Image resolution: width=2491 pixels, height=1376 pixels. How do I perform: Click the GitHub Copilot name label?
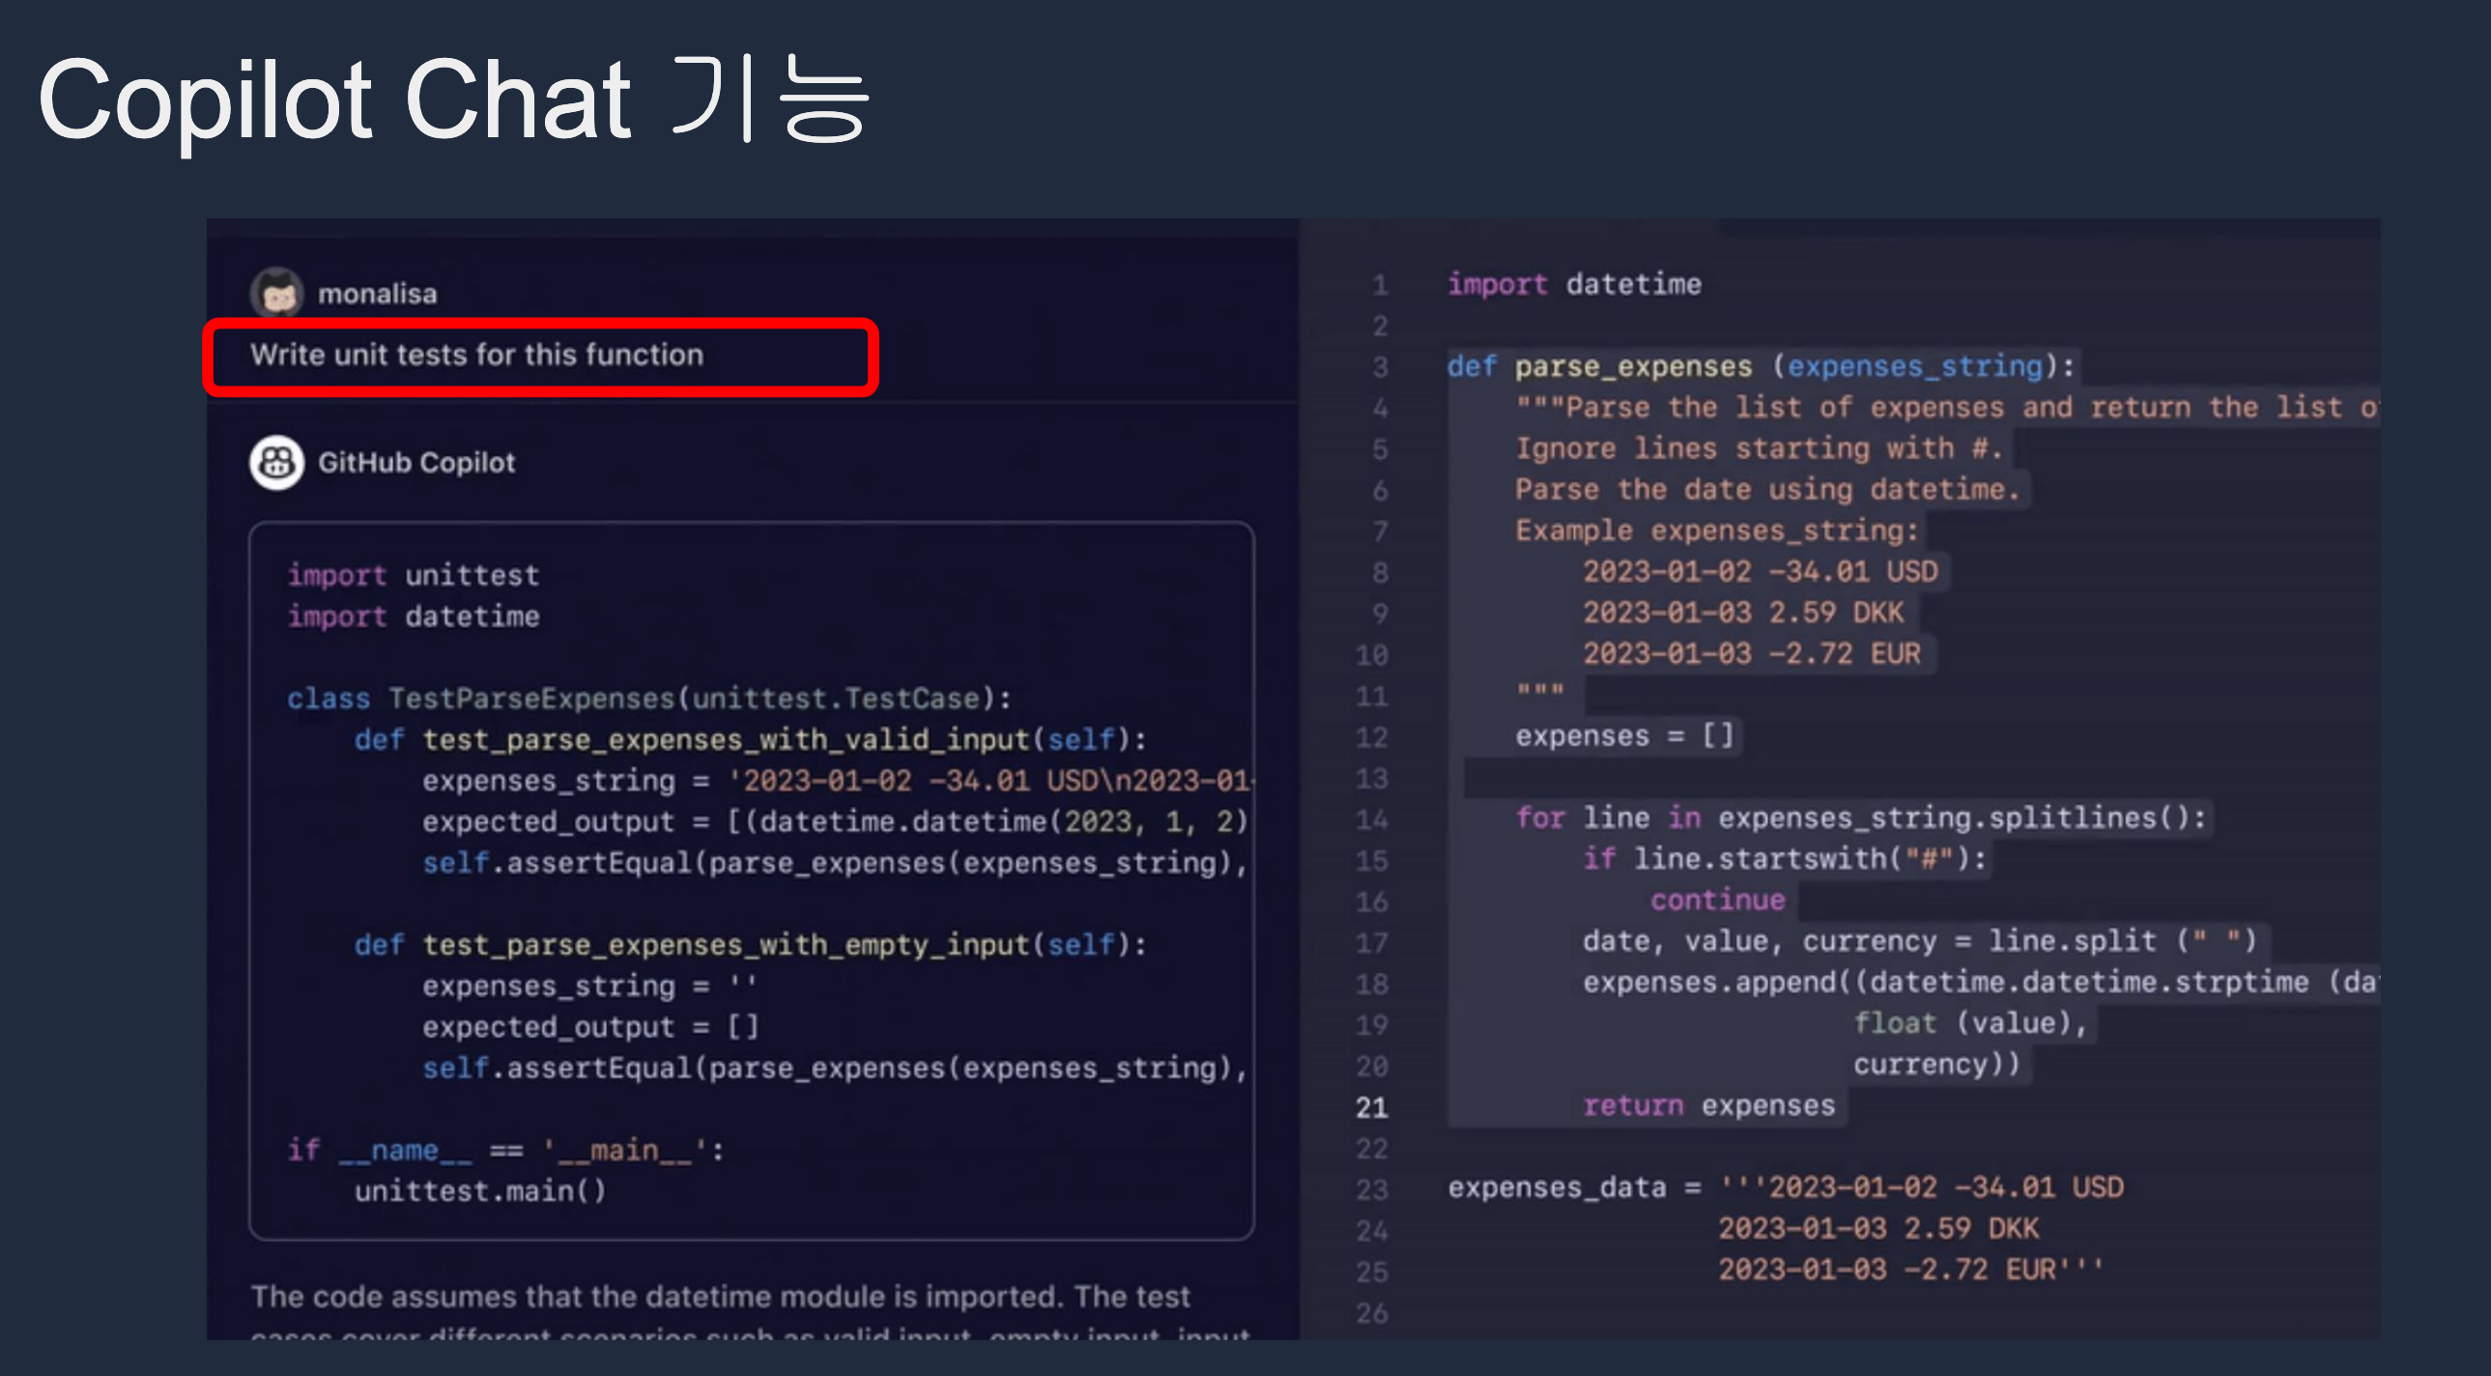tap(416, 463)
